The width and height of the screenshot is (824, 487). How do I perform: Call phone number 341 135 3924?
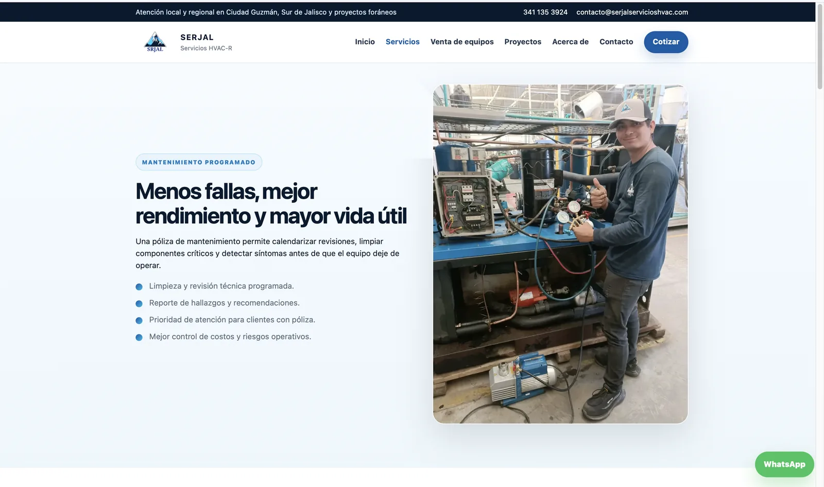pyautogui.click(x=545, y=12)
